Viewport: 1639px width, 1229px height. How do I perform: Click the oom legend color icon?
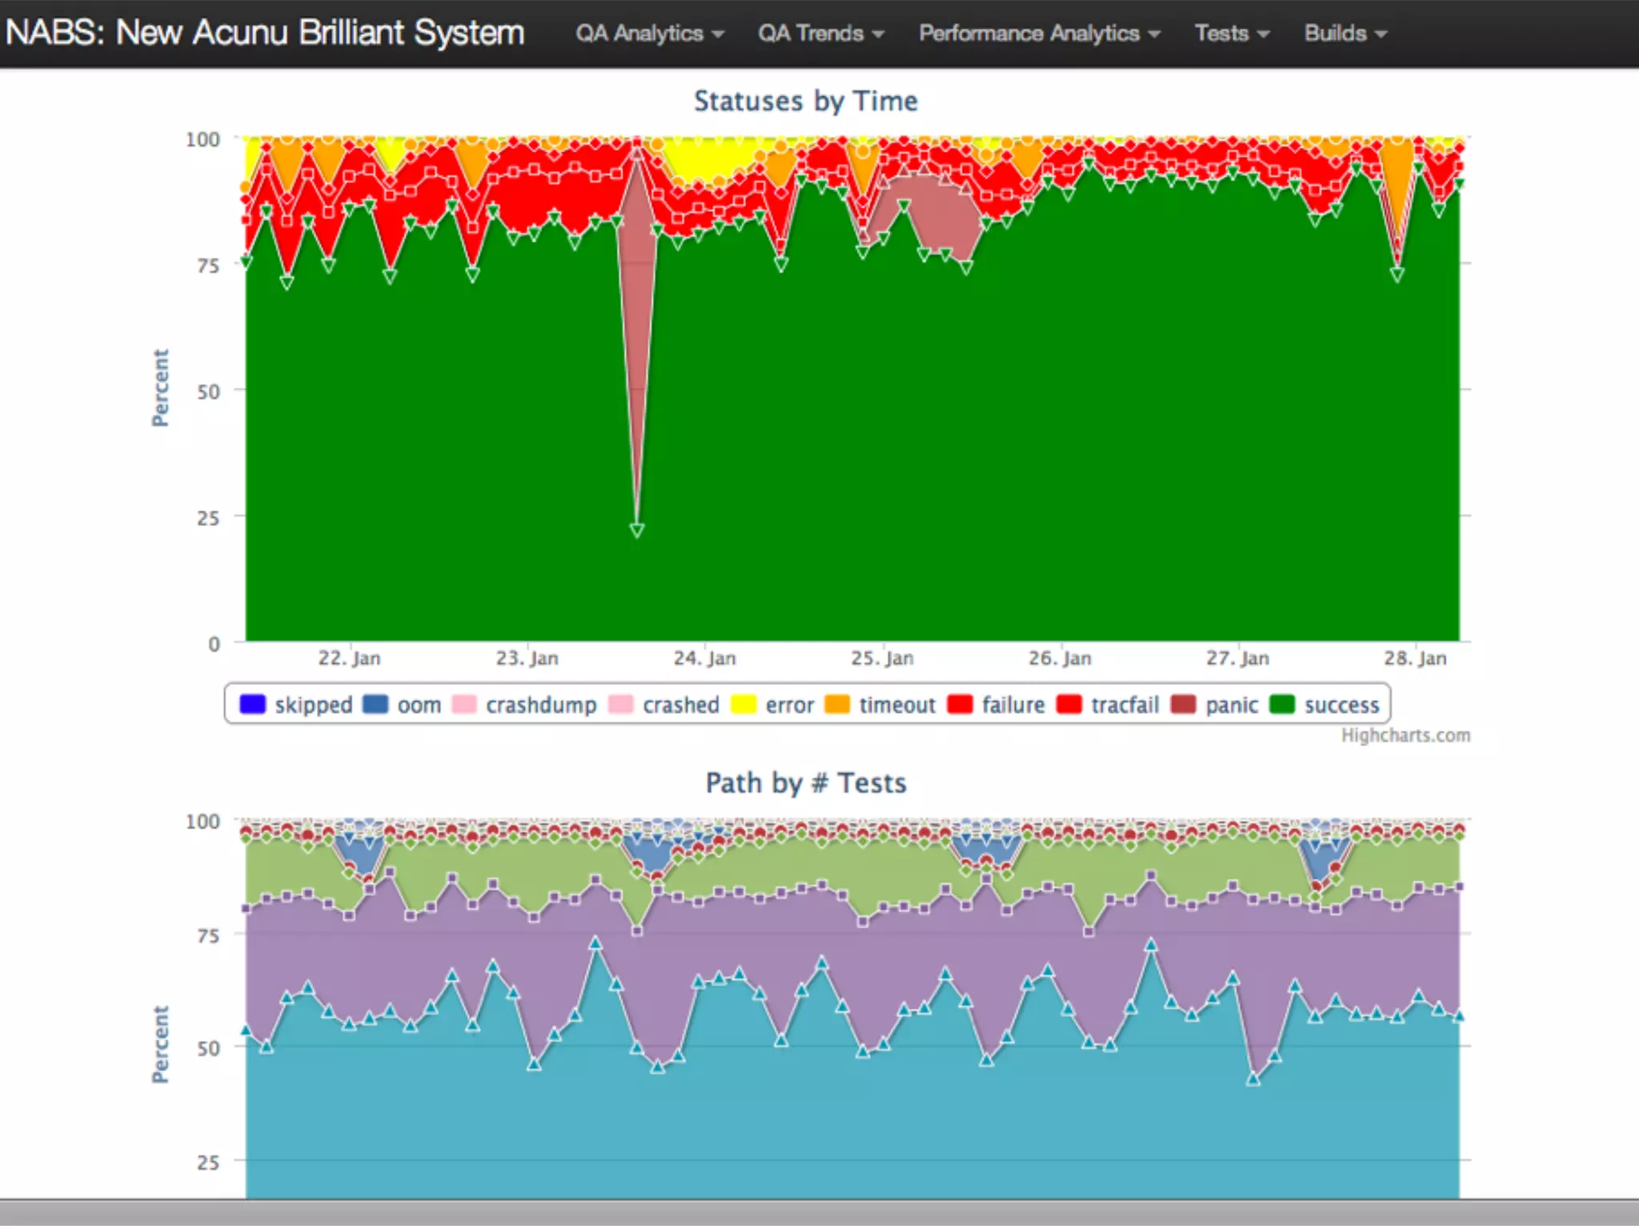coord(375,704)
